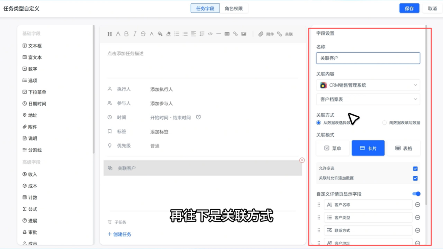This screenshot has width=443, height=249.
Task: Click the task description placeholder area
Action: 126,53
